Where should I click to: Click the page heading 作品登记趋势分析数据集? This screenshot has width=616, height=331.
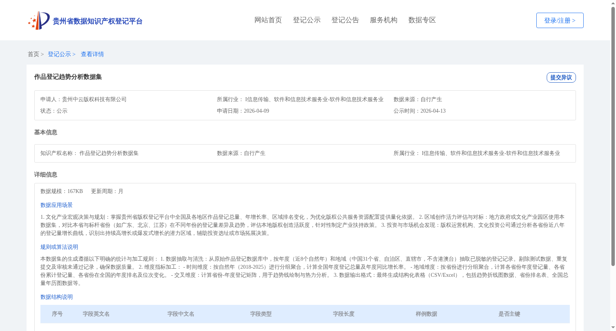coord(68,77)
